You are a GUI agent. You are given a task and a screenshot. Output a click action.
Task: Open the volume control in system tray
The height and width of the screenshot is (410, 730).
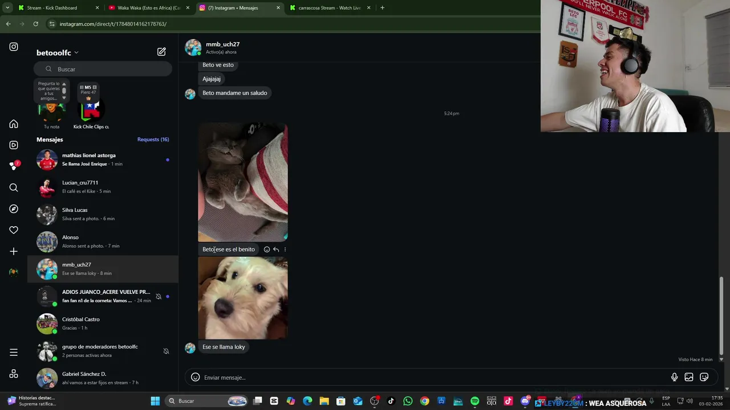click(690, 401)
